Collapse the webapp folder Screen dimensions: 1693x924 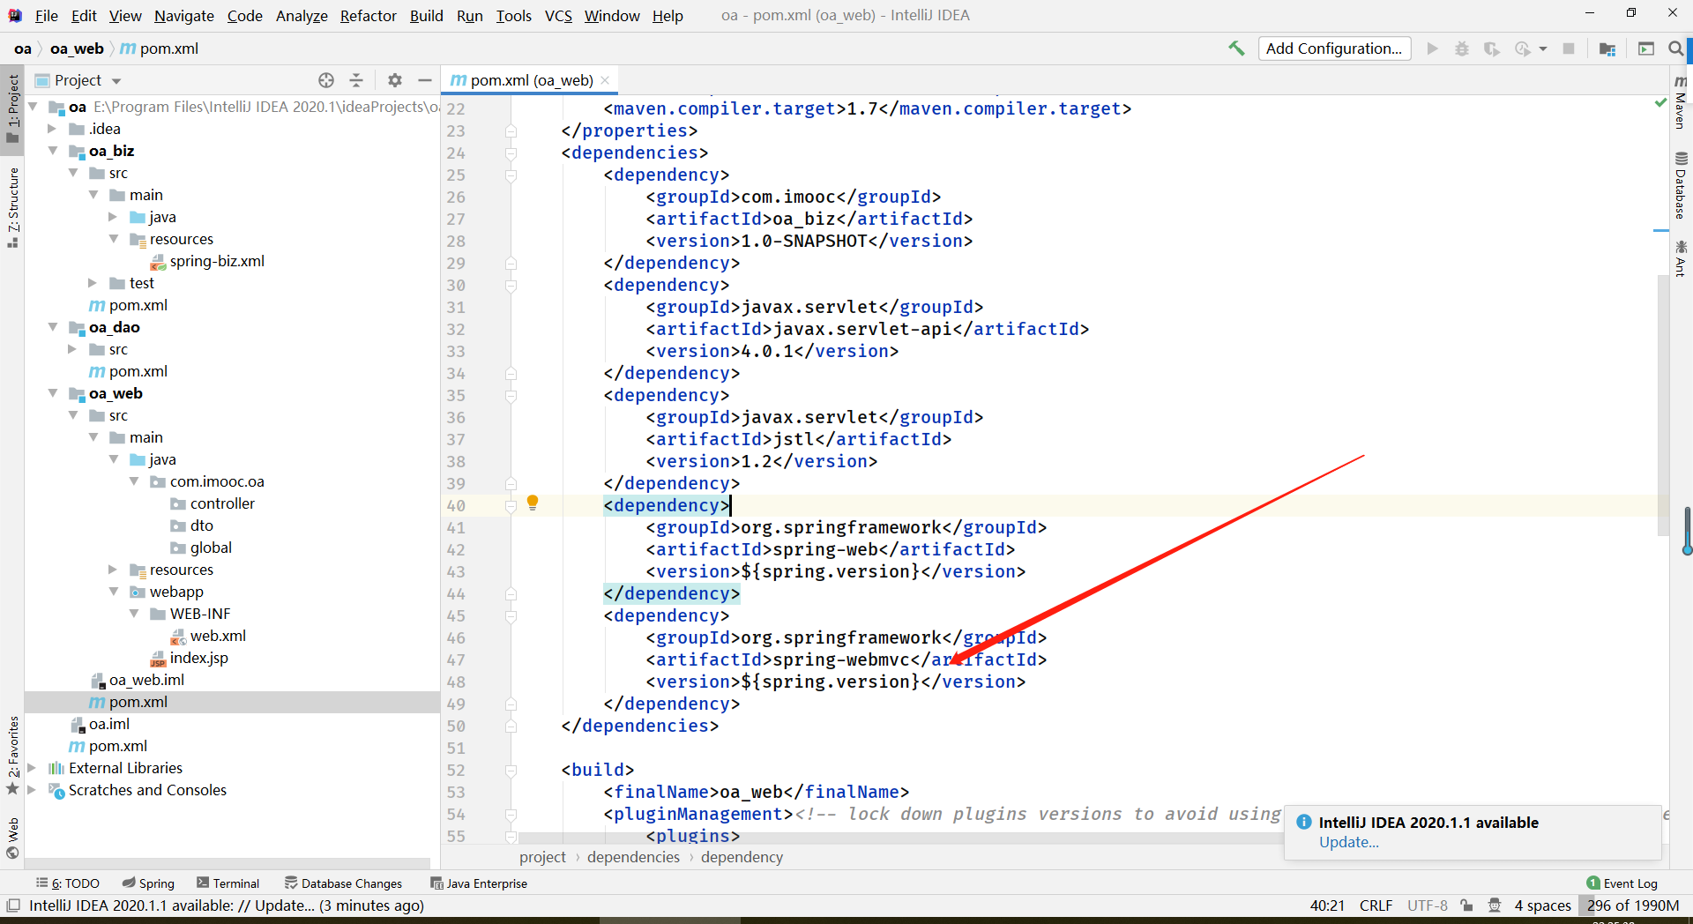point(114,592)
